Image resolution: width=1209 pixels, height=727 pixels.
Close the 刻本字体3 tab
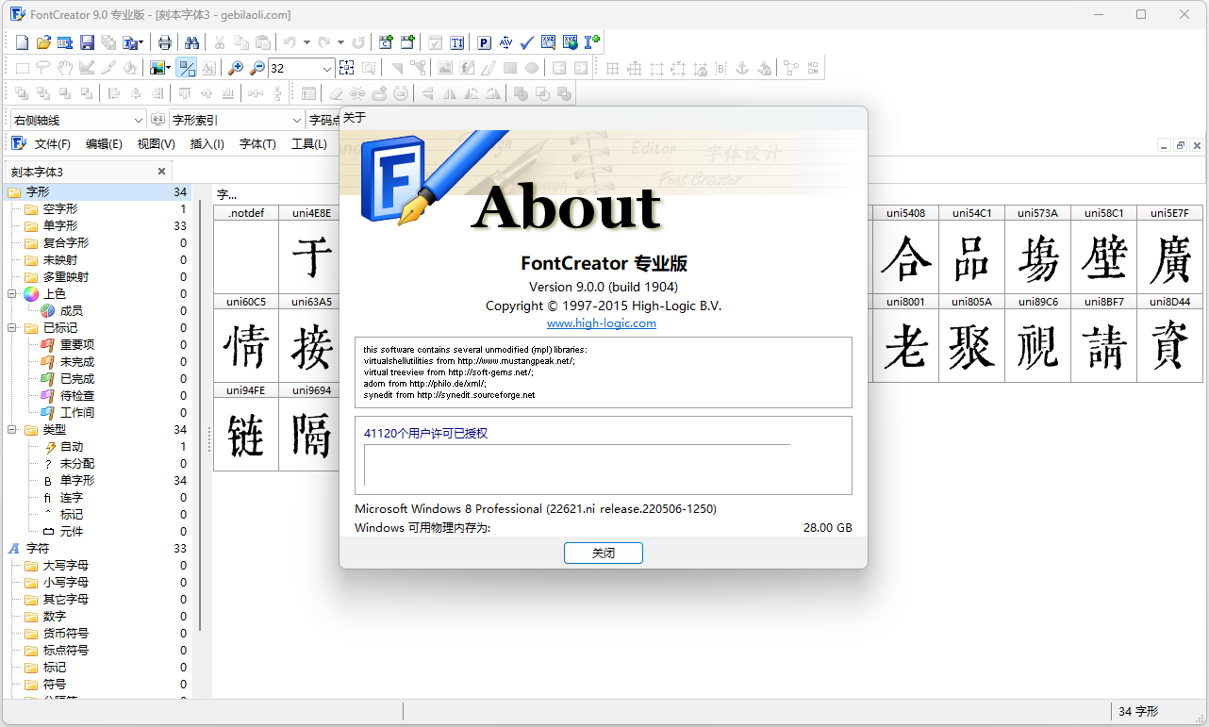[161, 172]
